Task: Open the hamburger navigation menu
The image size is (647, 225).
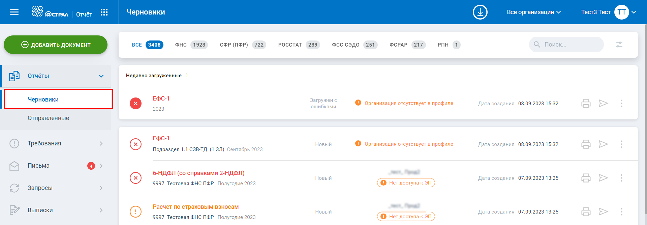Action: tap(14, 12)
